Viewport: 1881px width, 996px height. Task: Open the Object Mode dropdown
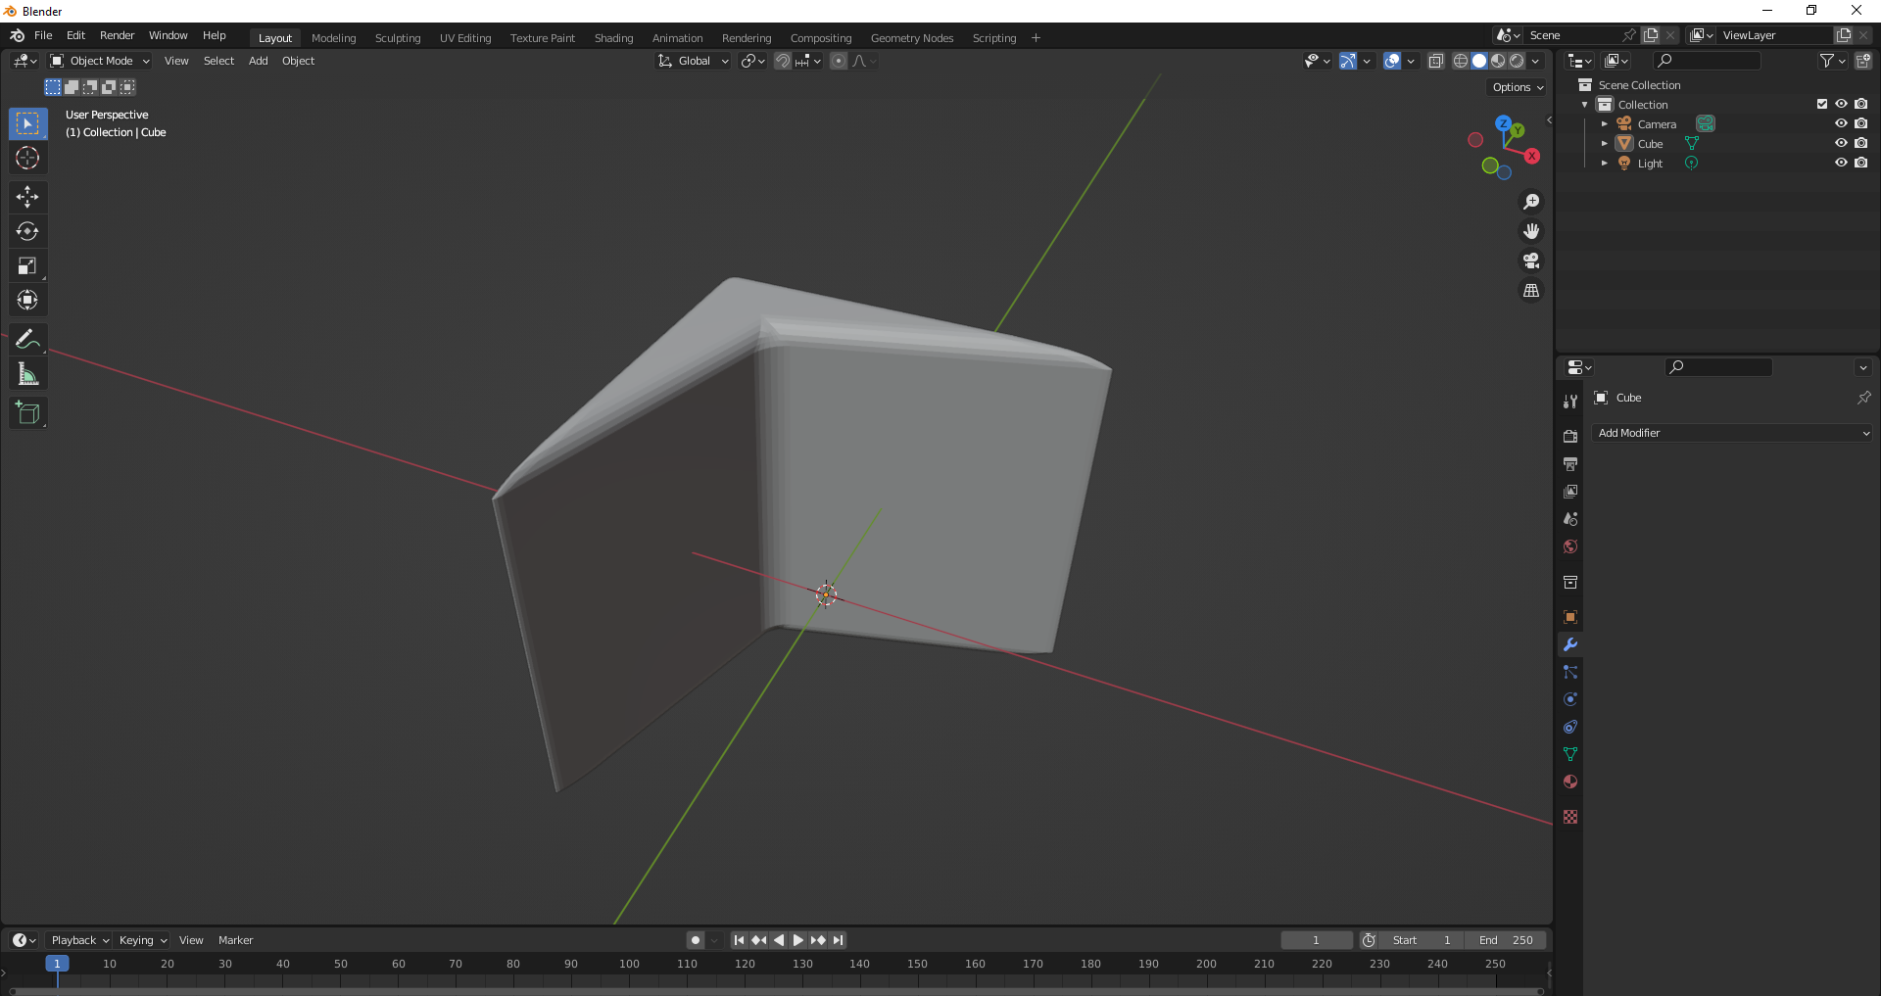(101, 61)
